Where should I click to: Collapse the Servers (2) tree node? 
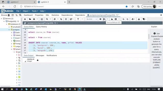tap(2, 18)
